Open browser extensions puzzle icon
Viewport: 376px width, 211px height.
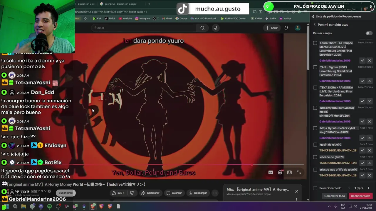coord(255,12)
